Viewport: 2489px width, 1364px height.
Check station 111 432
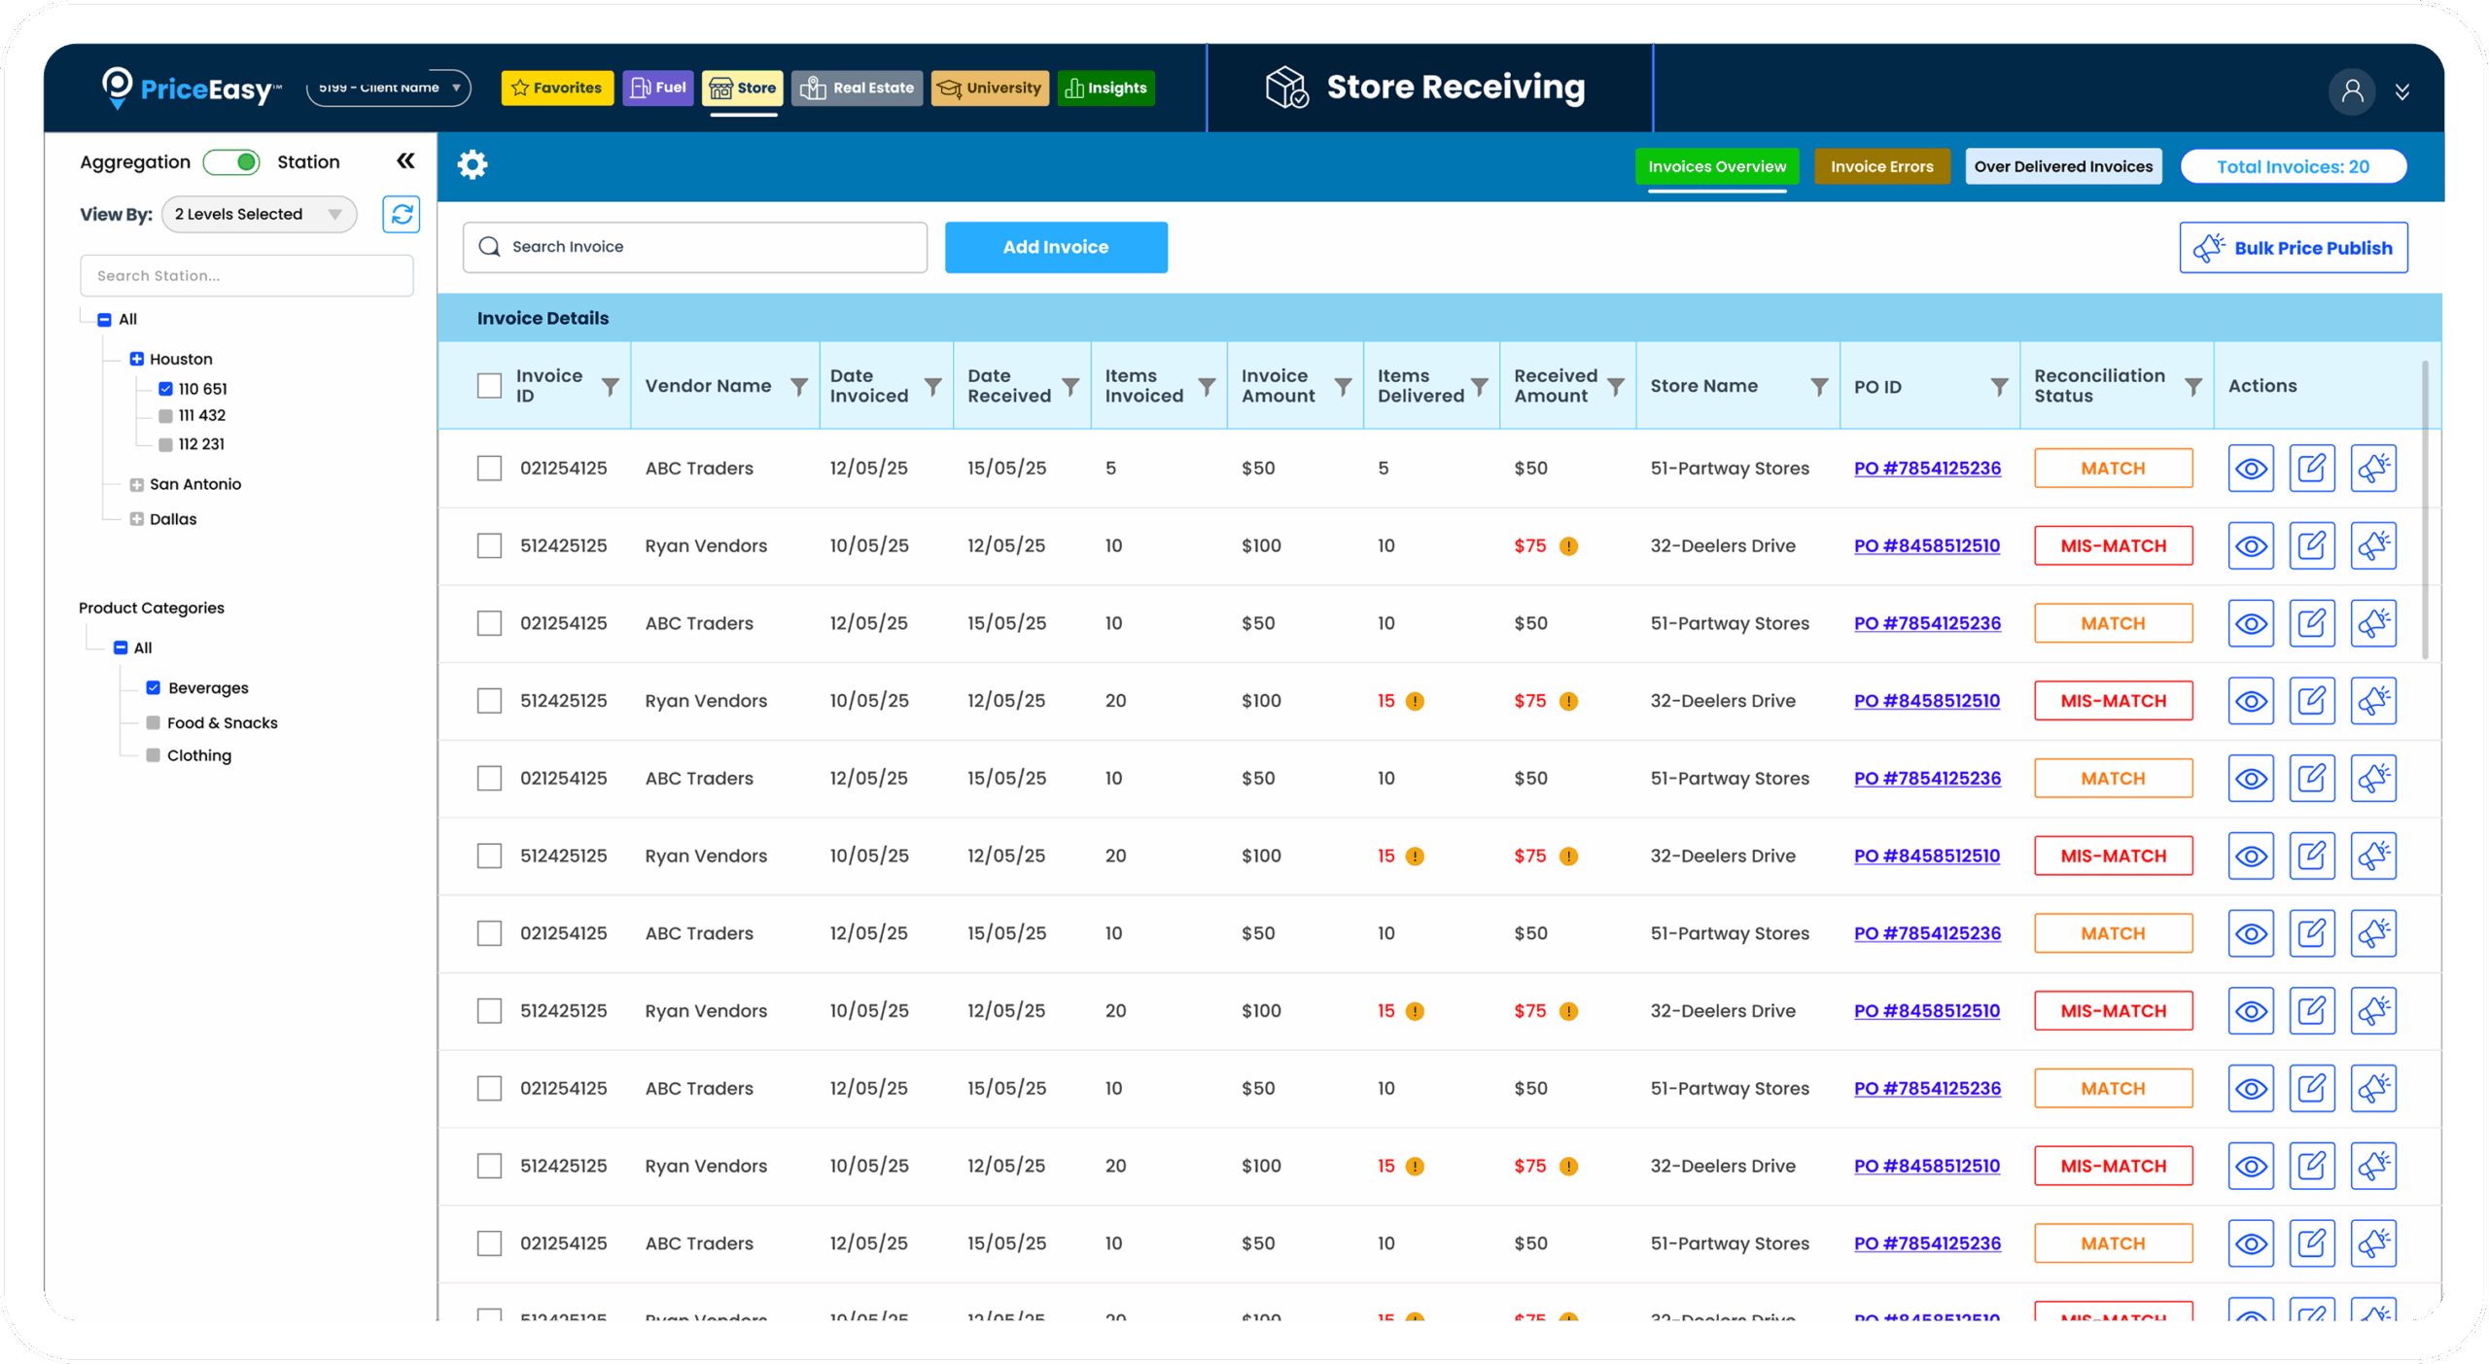tap(165, 416)
